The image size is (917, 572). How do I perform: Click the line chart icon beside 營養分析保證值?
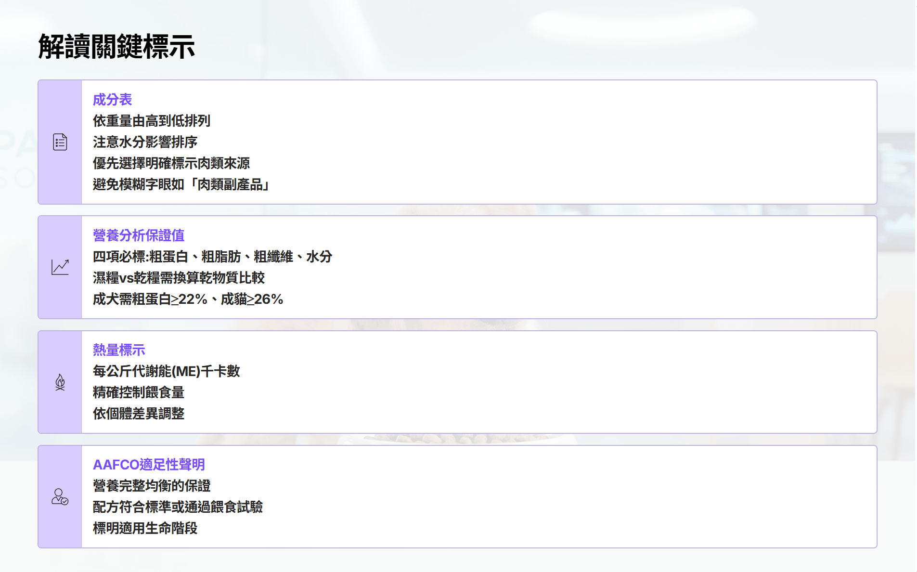pos(60,267)
